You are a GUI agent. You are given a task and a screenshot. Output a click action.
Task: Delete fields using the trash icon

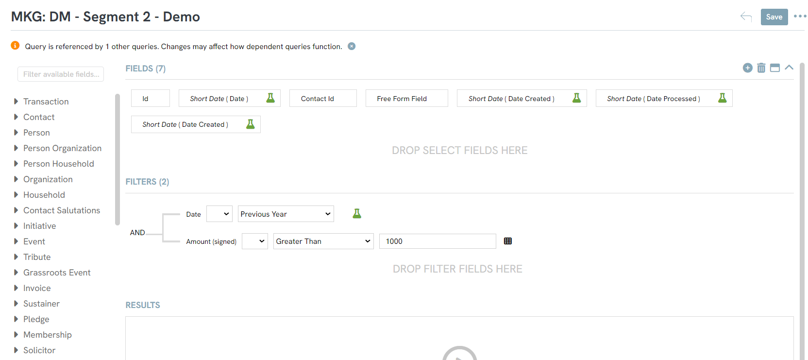coord(761,68)
